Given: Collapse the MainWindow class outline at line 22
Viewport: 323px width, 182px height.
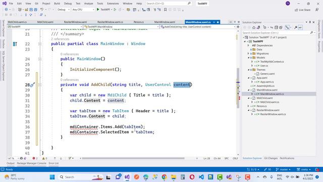Looking at the screenshot, I should coord(40,44).
